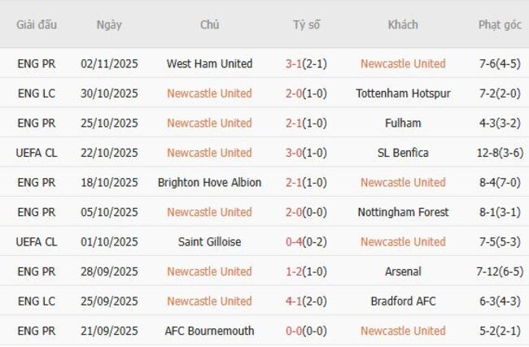The width and height of the screenshot is (529, 347).
Task: Open the 4-1(2-0) match score
Action: tap(306, 301)
